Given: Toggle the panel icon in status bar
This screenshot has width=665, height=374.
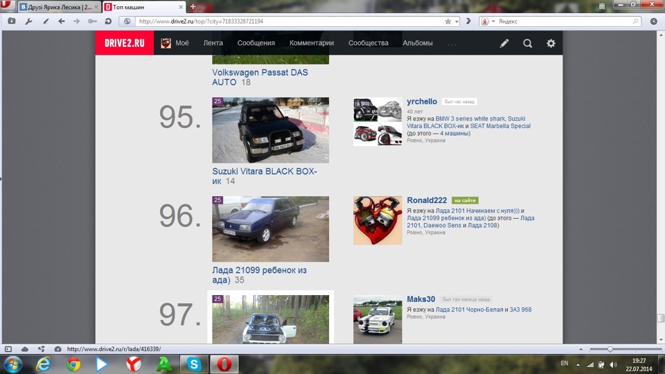Looking at the screenshot, I should click(8, 349).
